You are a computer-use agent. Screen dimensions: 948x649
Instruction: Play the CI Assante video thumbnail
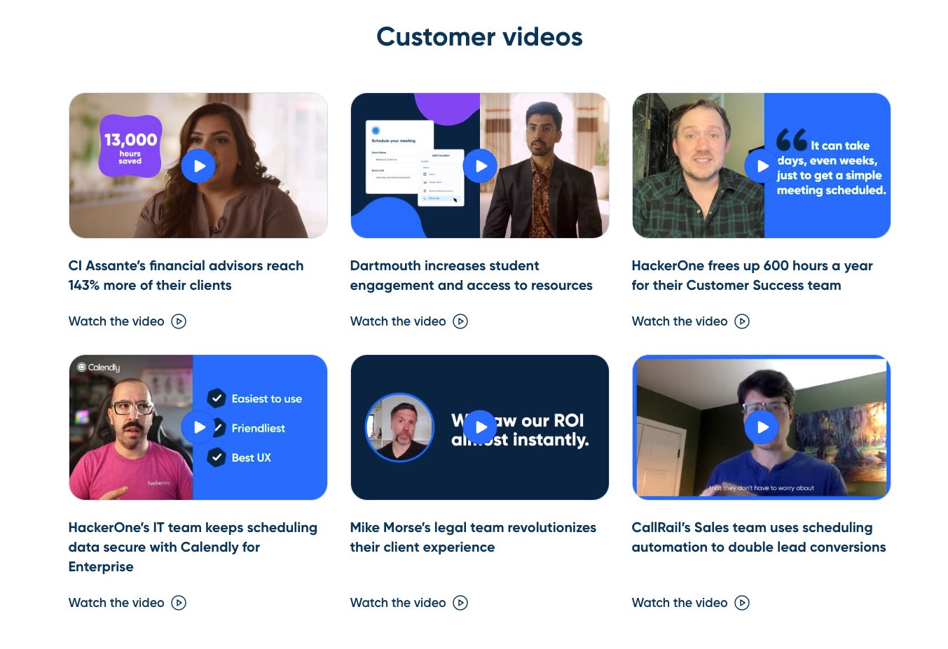(198, 166)
